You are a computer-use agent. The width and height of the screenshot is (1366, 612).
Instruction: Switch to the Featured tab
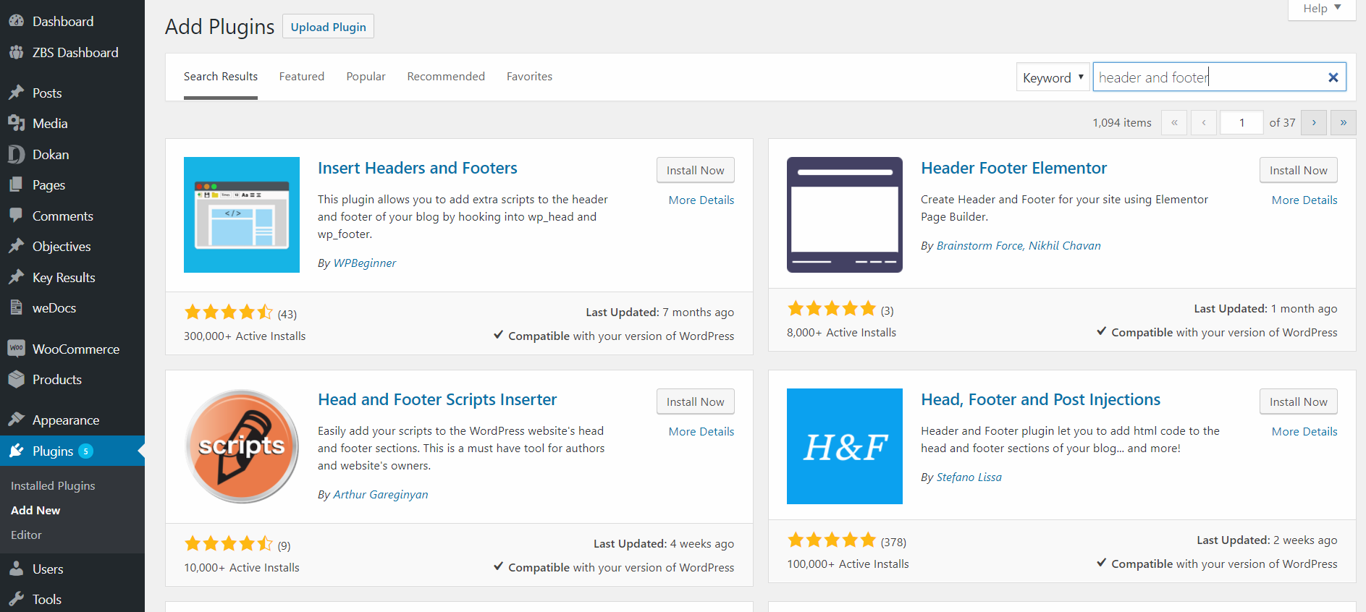point(302,76)
